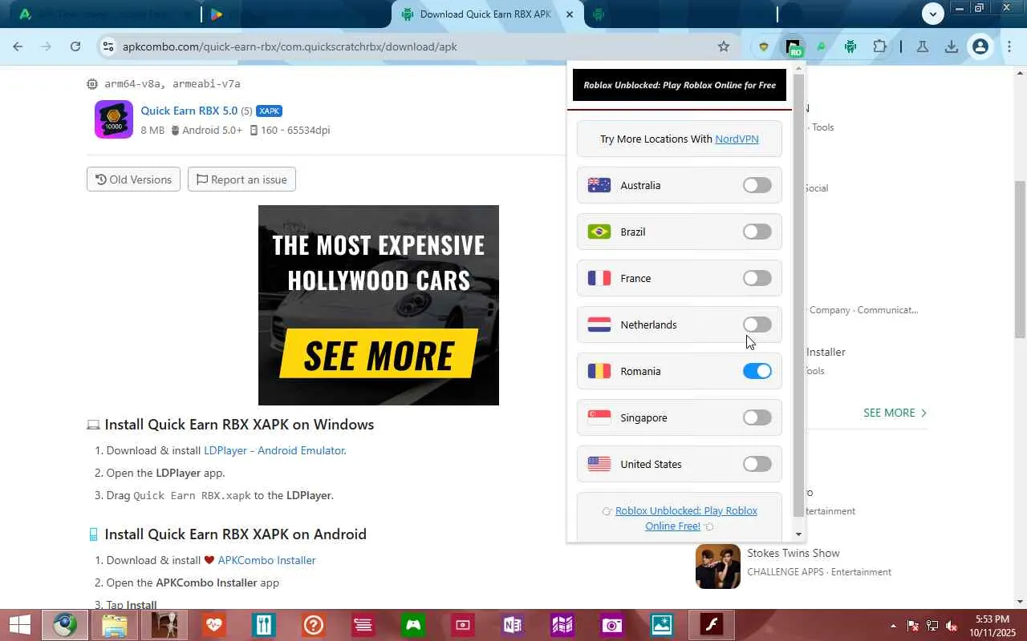
Task: Click the Stokes Twins Show title
Action: (x=794, y=553)
